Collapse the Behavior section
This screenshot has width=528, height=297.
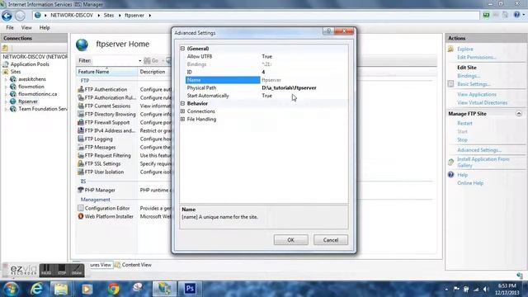182,103
